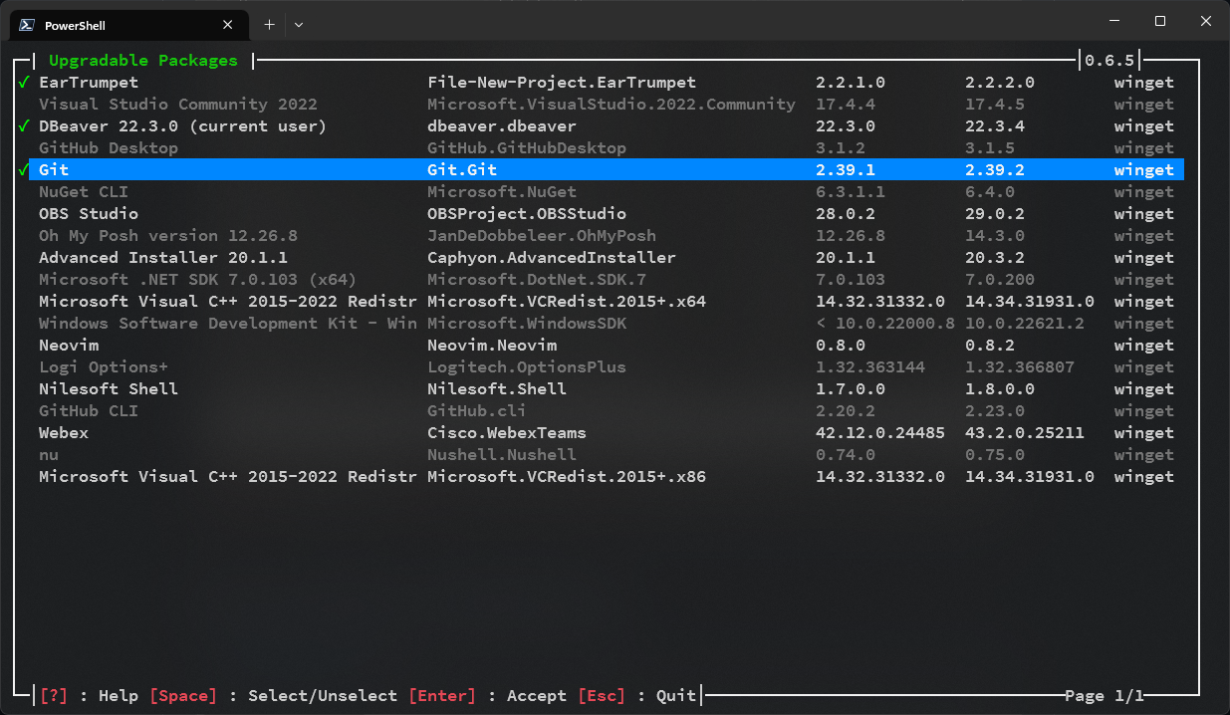Click the Cisco.WebexTeams package ID

[x=507, y=433]
